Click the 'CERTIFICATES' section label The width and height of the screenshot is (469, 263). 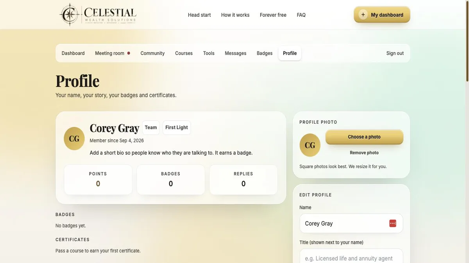[x=73, y=240]
